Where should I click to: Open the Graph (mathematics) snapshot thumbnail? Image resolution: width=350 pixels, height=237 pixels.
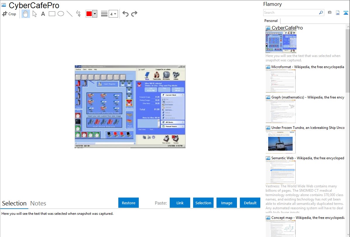coord(280,111)
